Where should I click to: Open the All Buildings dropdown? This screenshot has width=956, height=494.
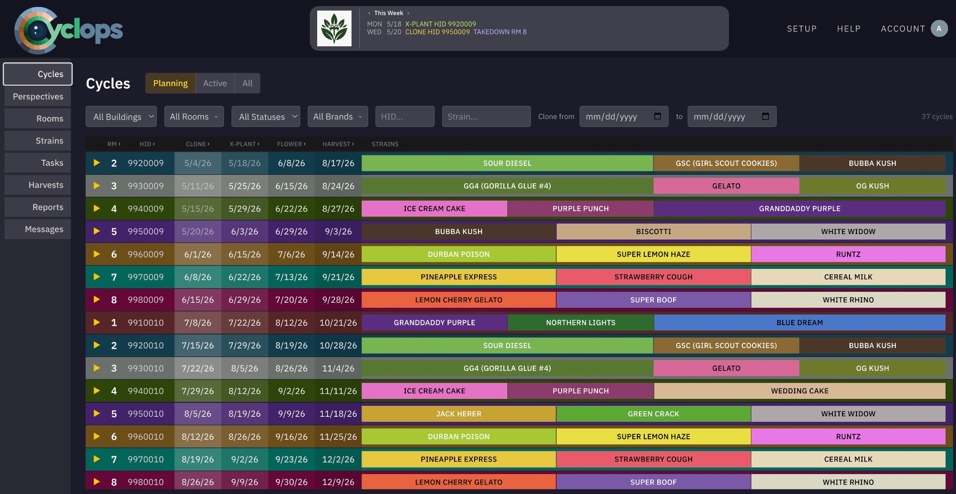(121, 117)
